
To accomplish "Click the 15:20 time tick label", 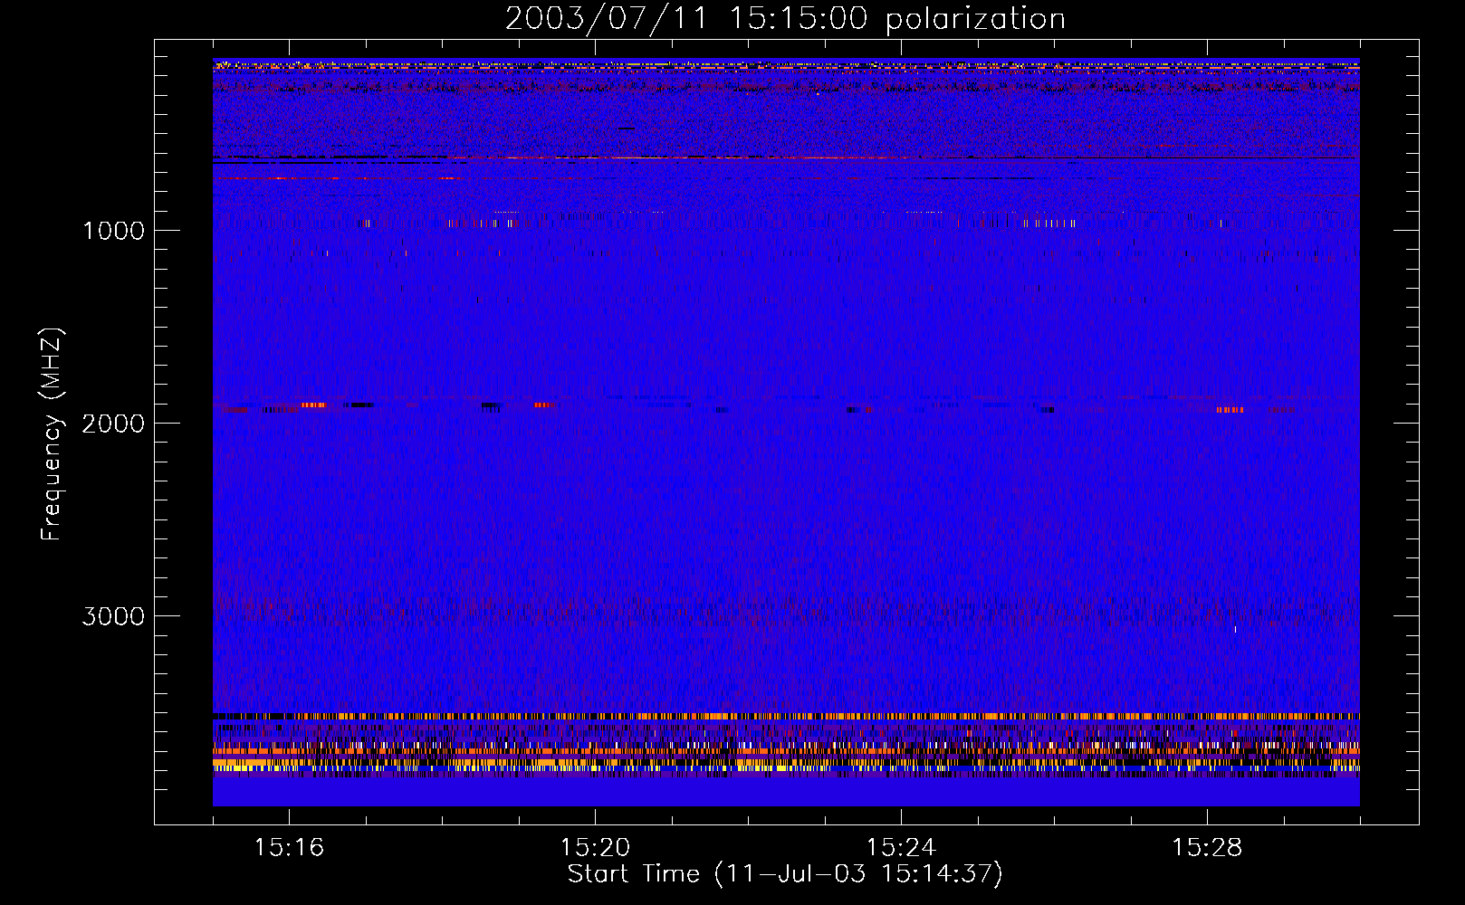I will (595, 847).
